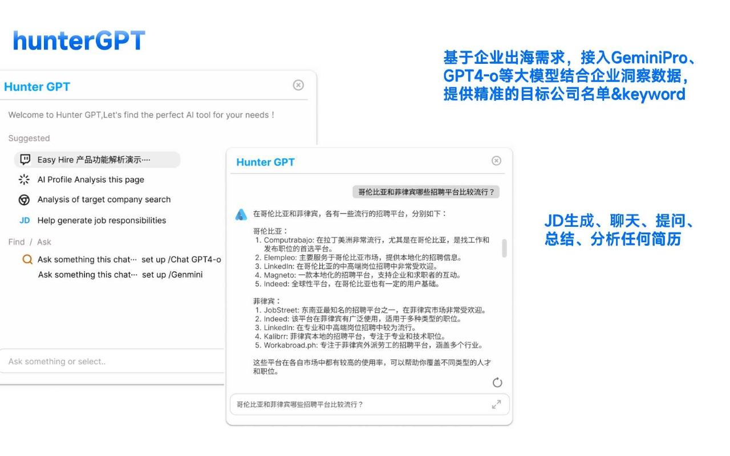This screenshot has width=730, height=456.
Task: Click the Chrome icon beside target company search
Action: (24, 199)
